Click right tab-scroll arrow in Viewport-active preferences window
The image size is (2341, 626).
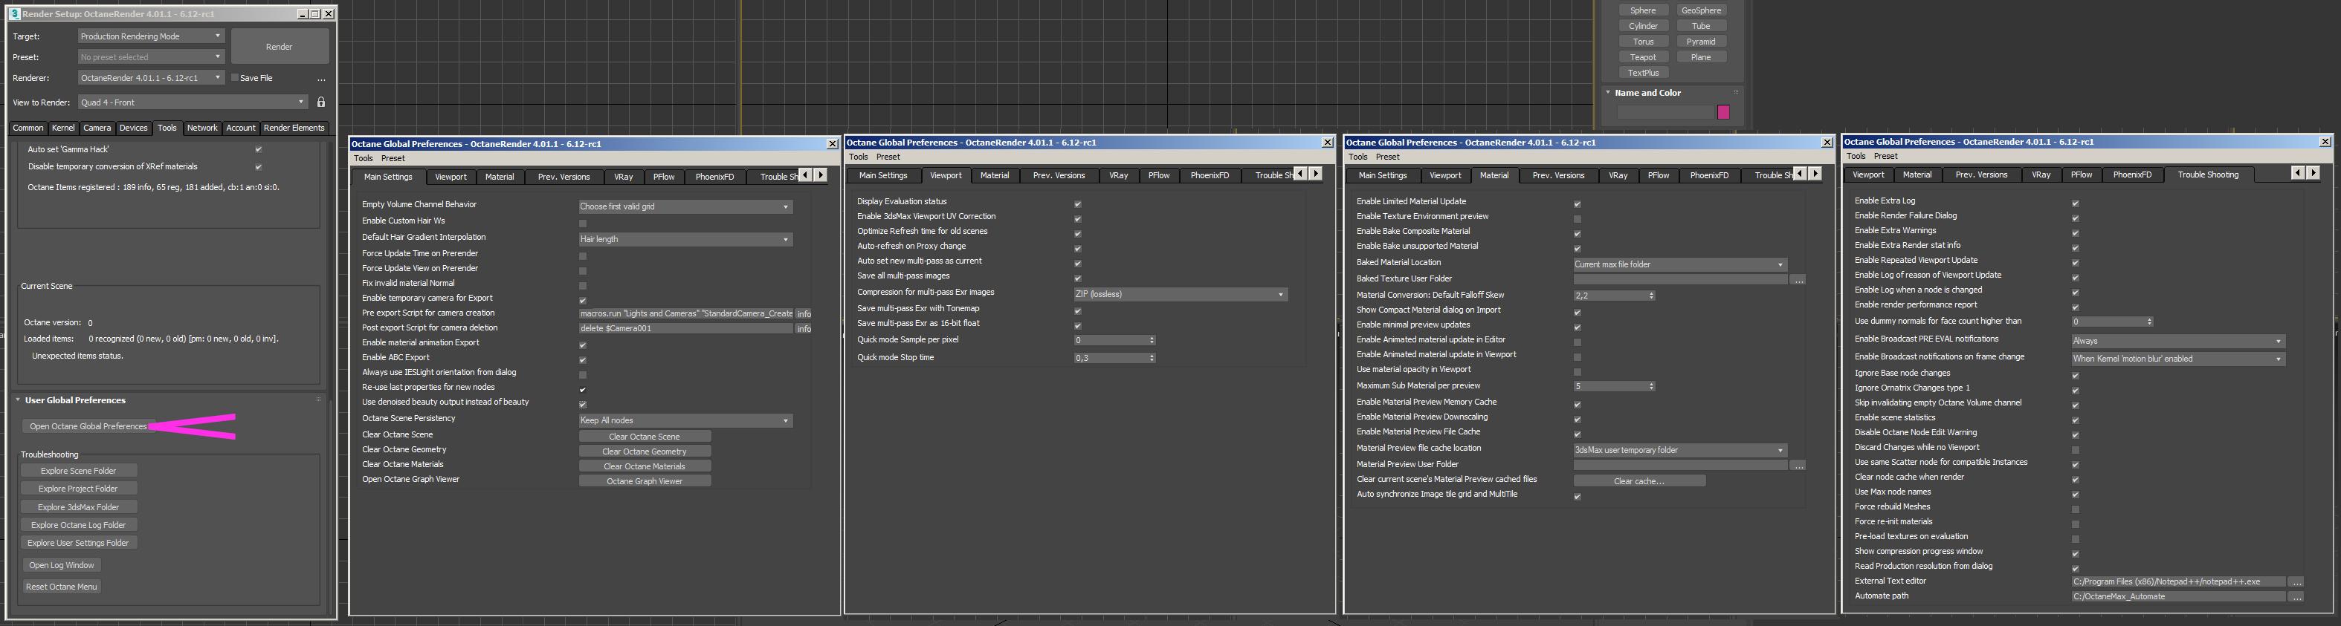point(1316,173)
